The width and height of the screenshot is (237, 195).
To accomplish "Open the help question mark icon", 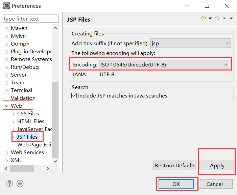I will pyautogui.click(x=9, y=184).
